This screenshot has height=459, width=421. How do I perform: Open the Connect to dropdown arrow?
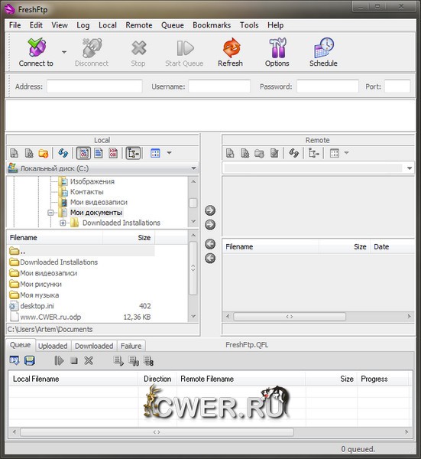click(64, 52)
